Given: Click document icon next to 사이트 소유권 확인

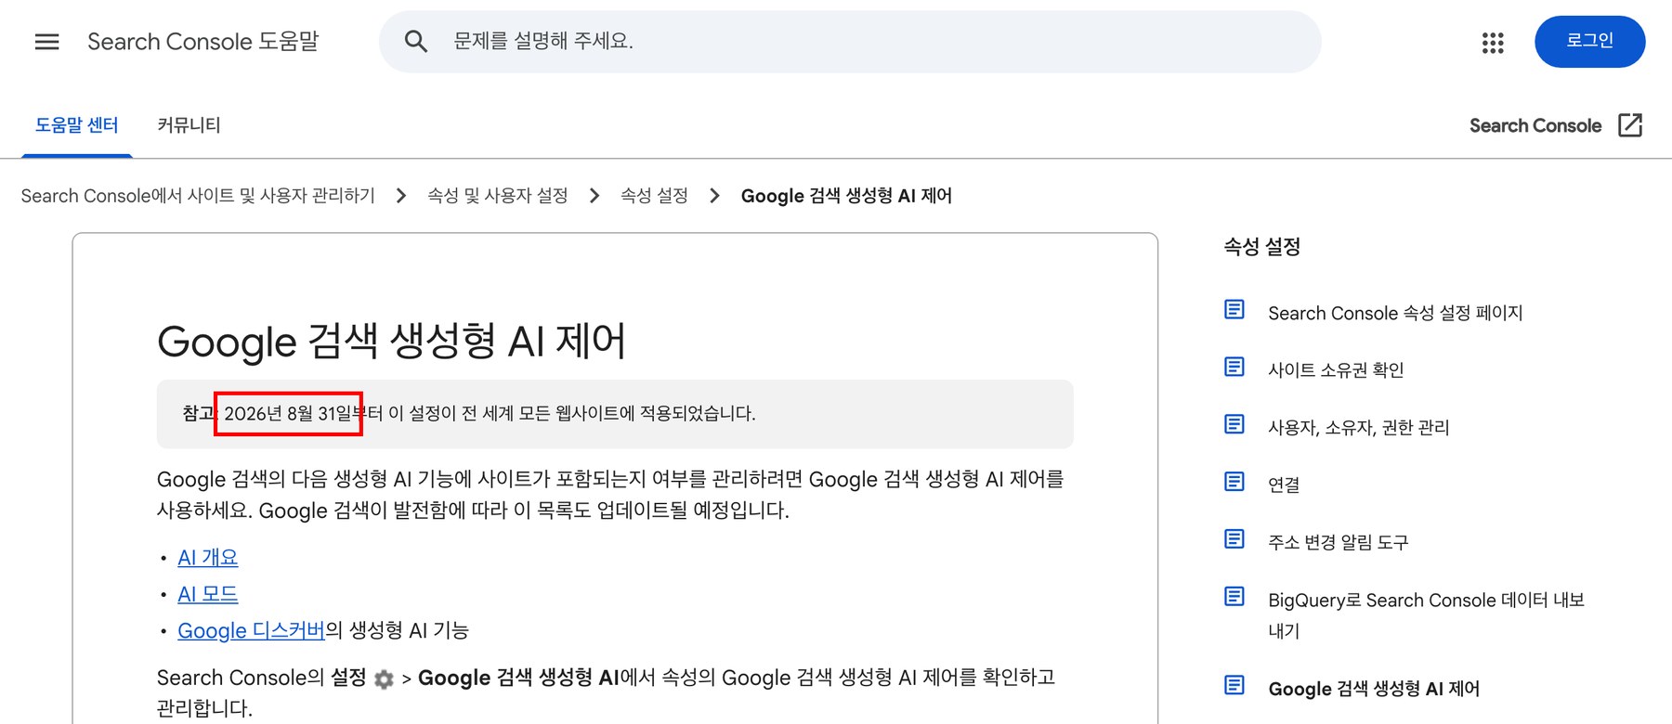Looking at the screenshot, I should (x=1234, y=367).
